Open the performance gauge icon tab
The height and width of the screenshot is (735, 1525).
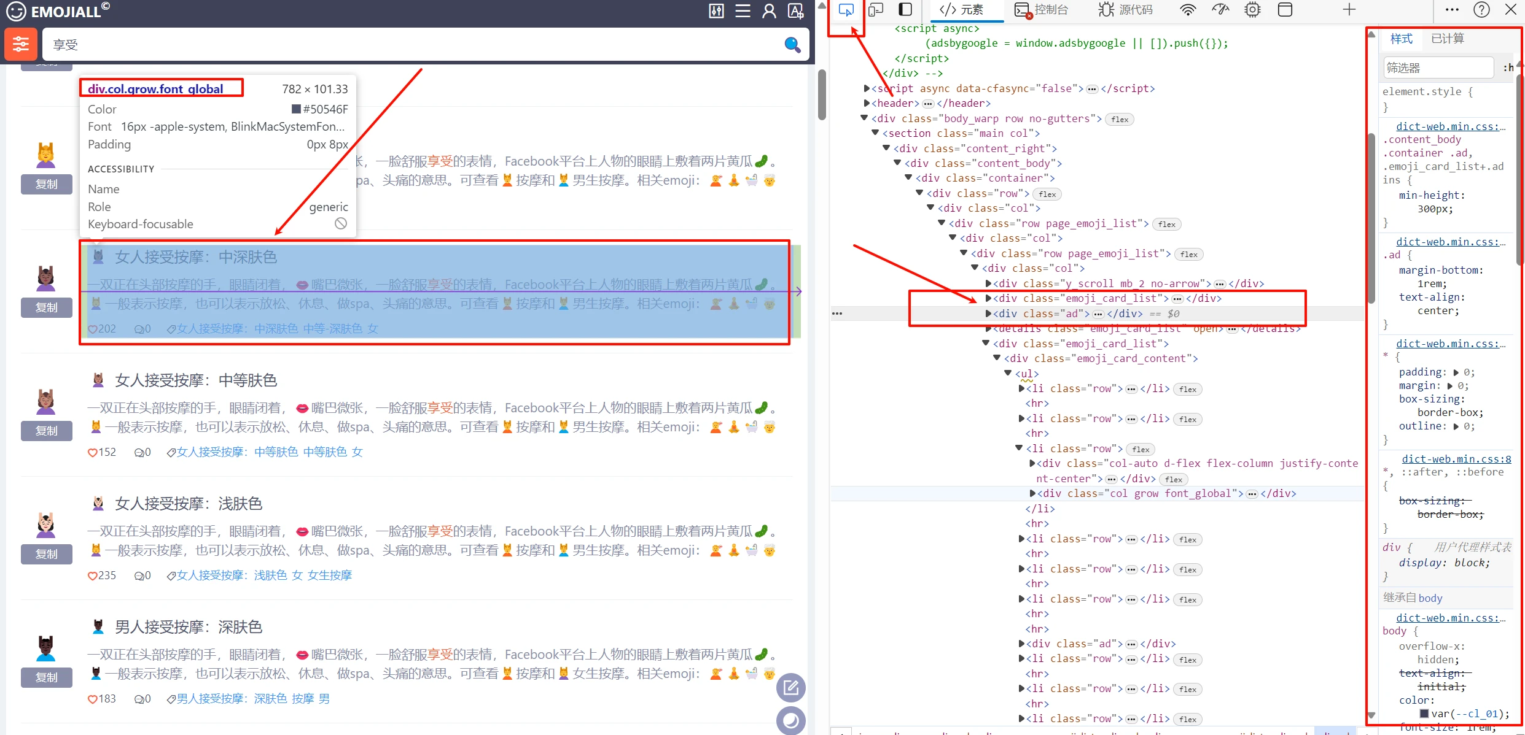(1220, 10)
